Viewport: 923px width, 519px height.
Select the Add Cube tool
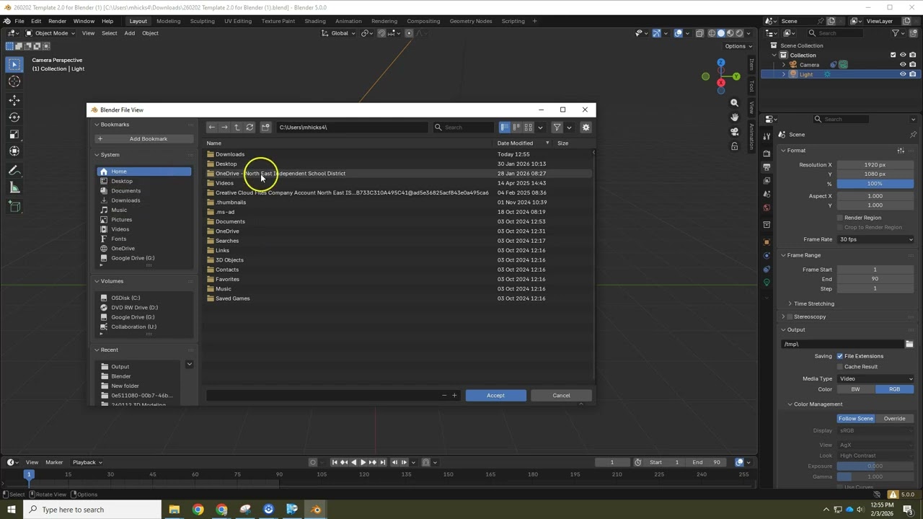14,207
